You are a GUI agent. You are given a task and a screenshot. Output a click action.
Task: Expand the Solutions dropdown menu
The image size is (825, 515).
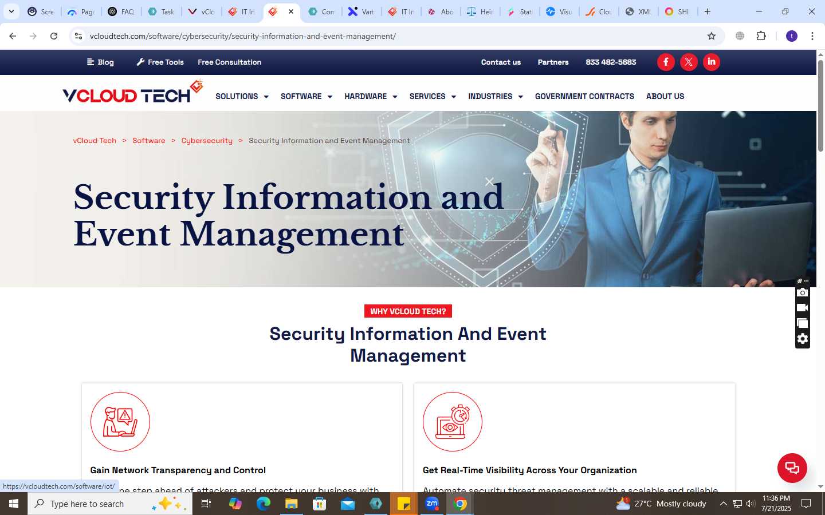click(x=242, y=96)
